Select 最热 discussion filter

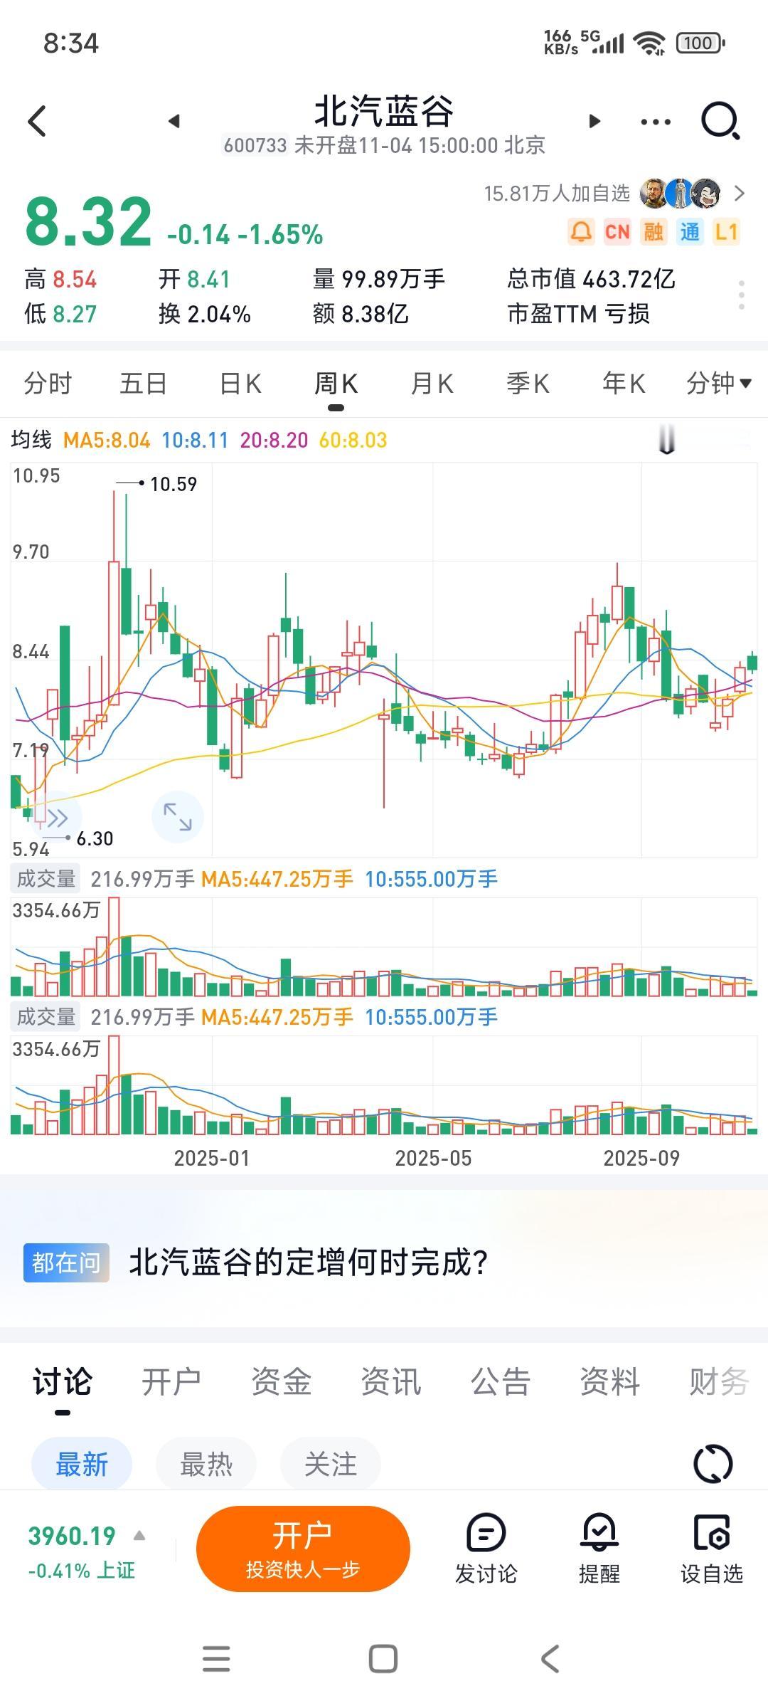pos(206,1464)
